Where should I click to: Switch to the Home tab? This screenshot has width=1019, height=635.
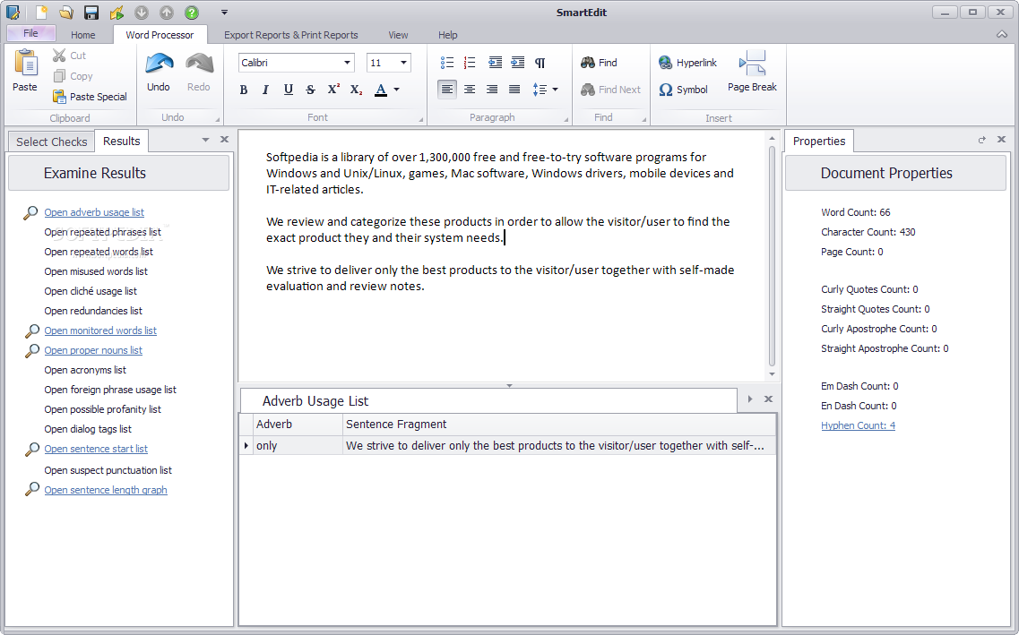[83, 35]
